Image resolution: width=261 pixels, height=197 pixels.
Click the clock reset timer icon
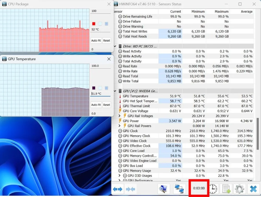pos(213,189)
